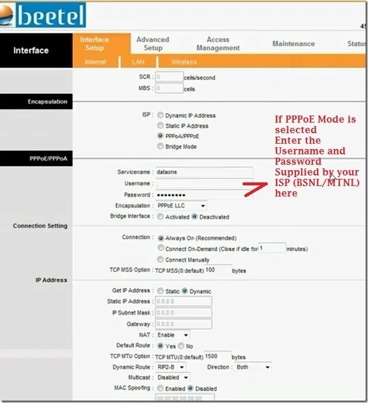Click the TCP MTU bytes field
The width and height of the screenshot is (368, 403).
[217, 356]
